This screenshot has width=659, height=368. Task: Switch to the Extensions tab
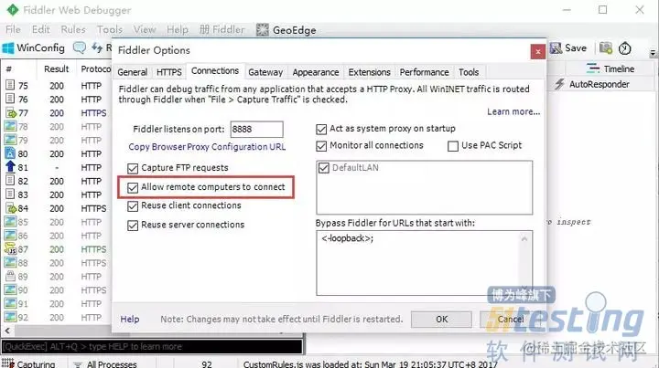pyautogui.click(x=369, y=72)
